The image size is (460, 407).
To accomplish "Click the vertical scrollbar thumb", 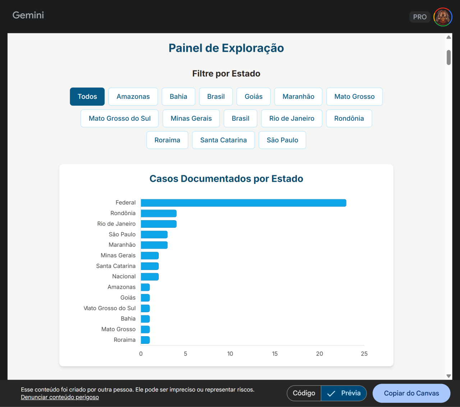I will [x=448, y=57].
